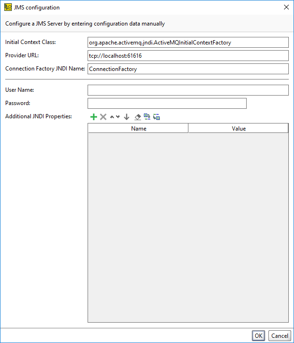294x343 pixels.
Task: Click the paste-from-clipboard properties icon
Action: (157, 117)
